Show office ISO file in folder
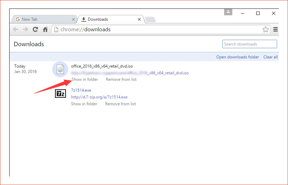 pos(85,80)
